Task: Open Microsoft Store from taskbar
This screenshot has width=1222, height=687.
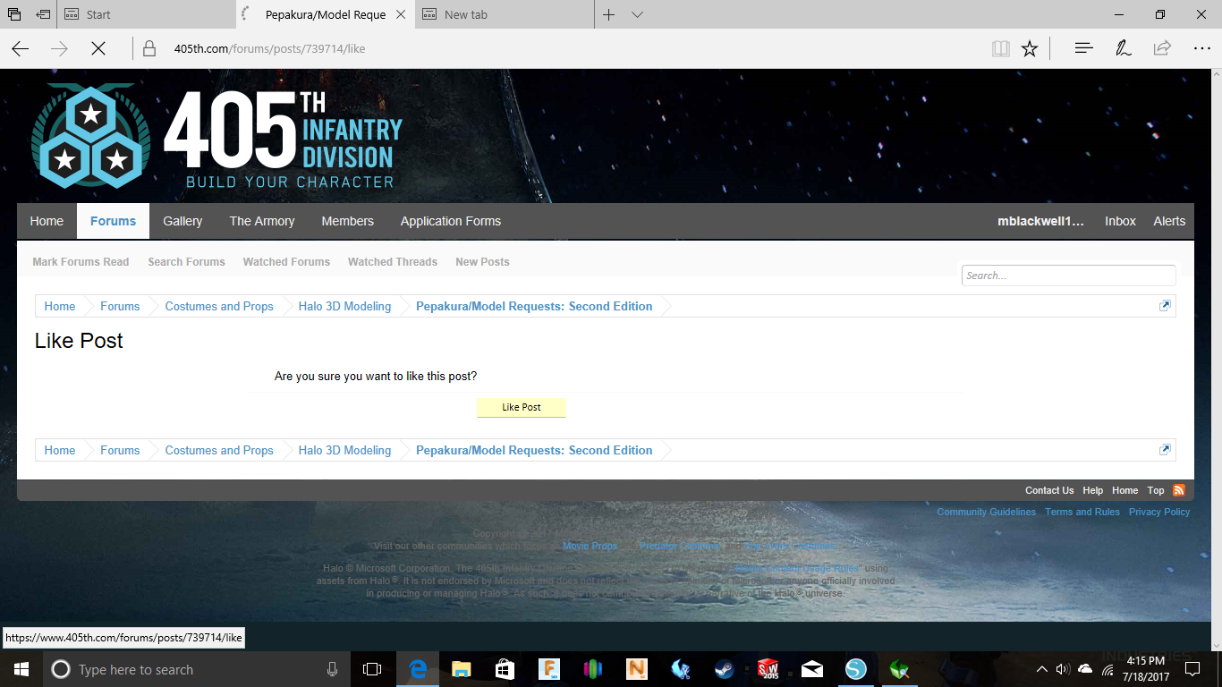Action: coord(505,669)
